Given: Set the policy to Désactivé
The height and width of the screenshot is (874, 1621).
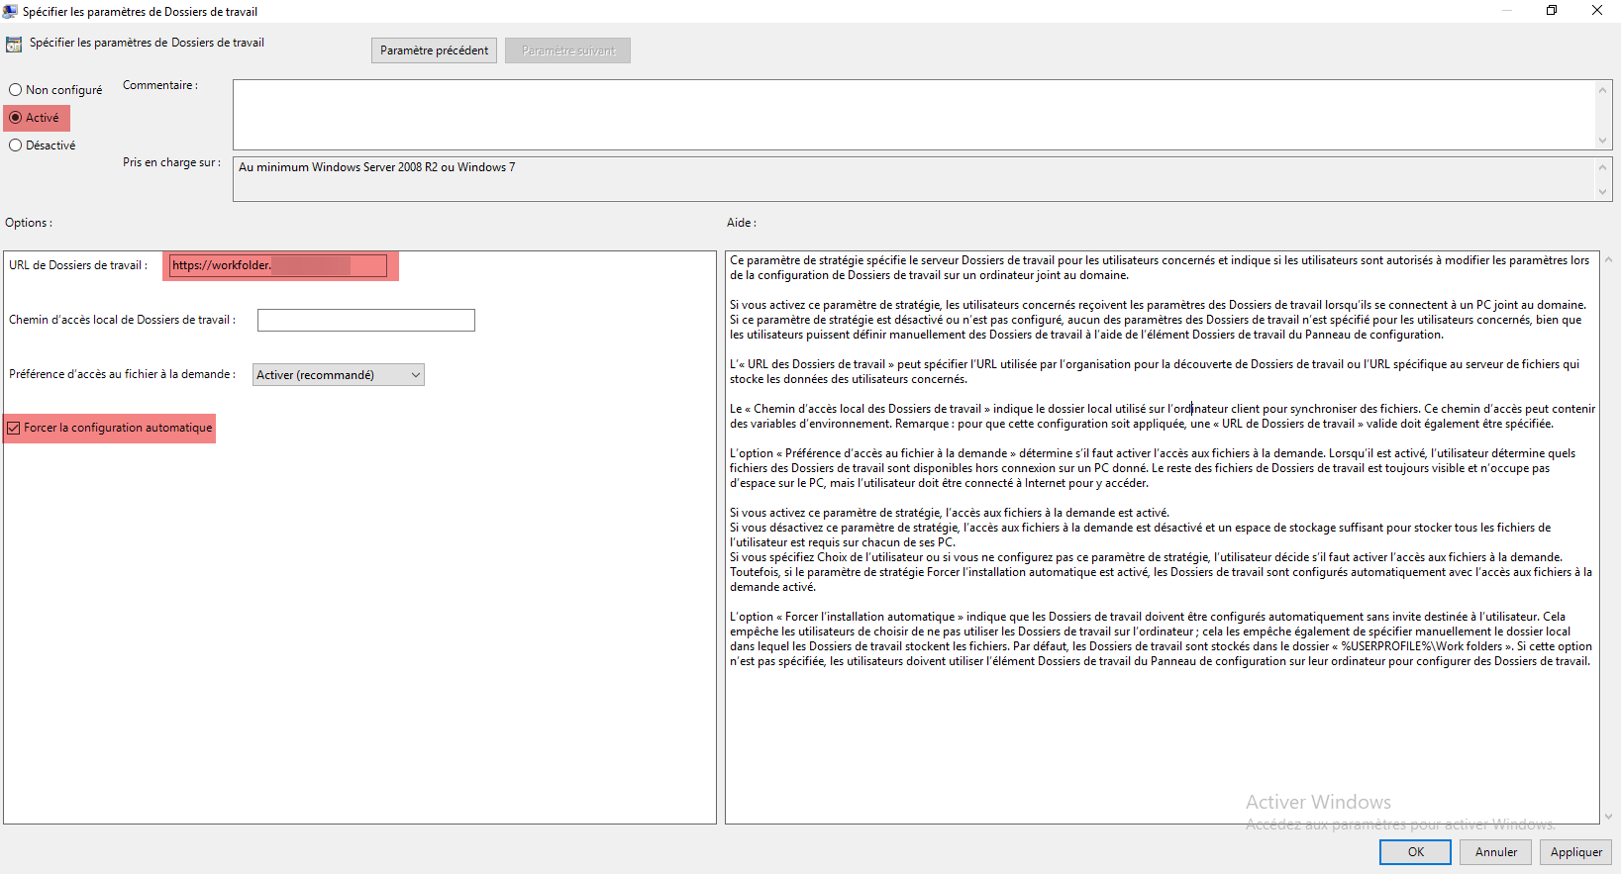Looking at the screenshot, I should [x=16, y=146].
